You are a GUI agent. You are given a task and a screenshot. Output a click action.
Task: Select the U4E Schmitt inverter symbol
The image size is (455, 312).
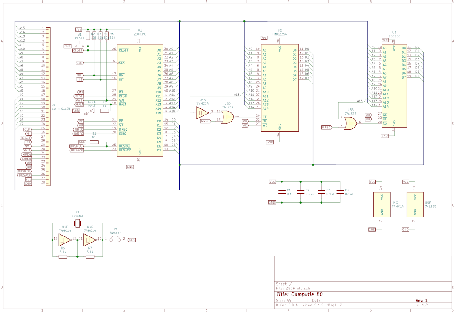click(x=90, y=240)
